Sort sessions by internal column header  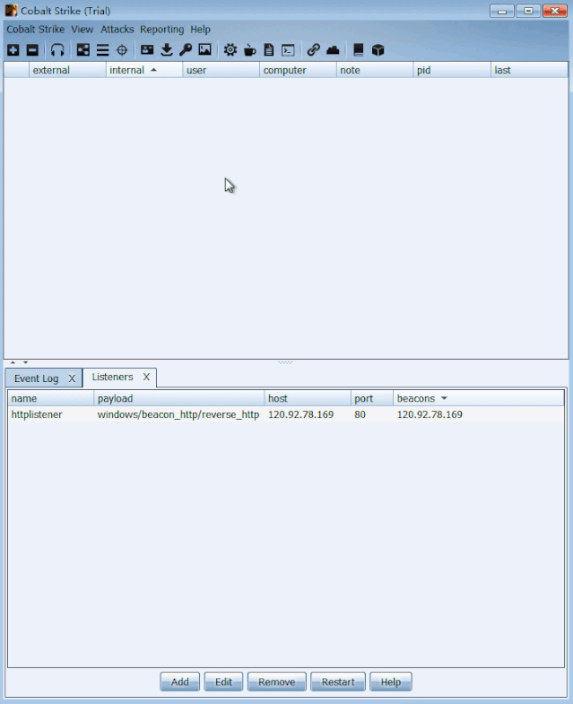pos(144,70)
